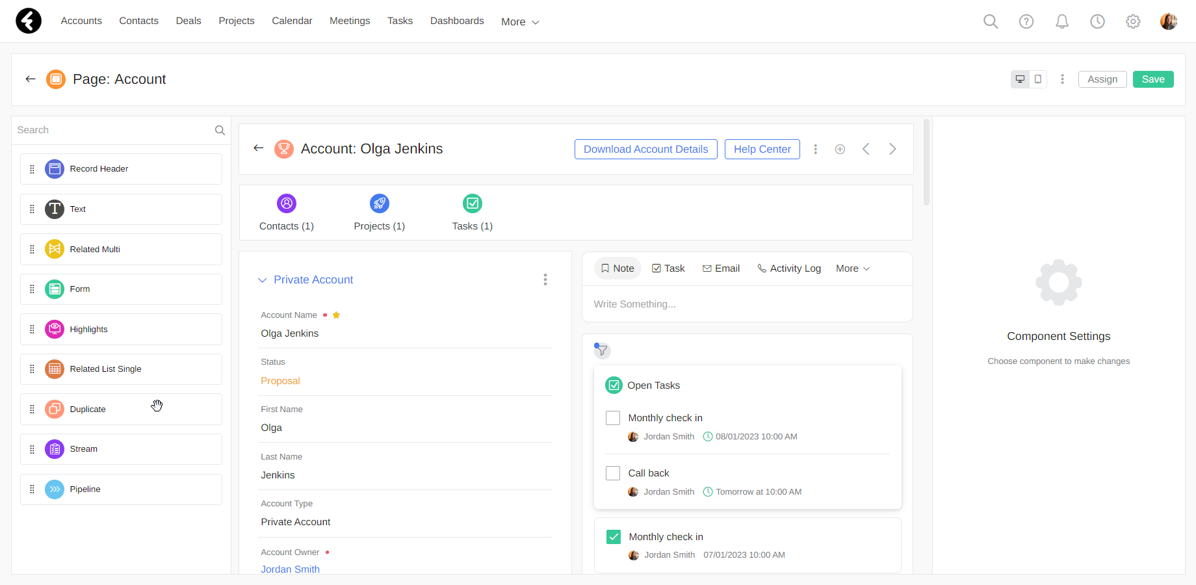This screenshot has width=1196, height=585.
Task: Switch to desktop layout preview
Action: pyautogui.click(x=1020, y=79)
